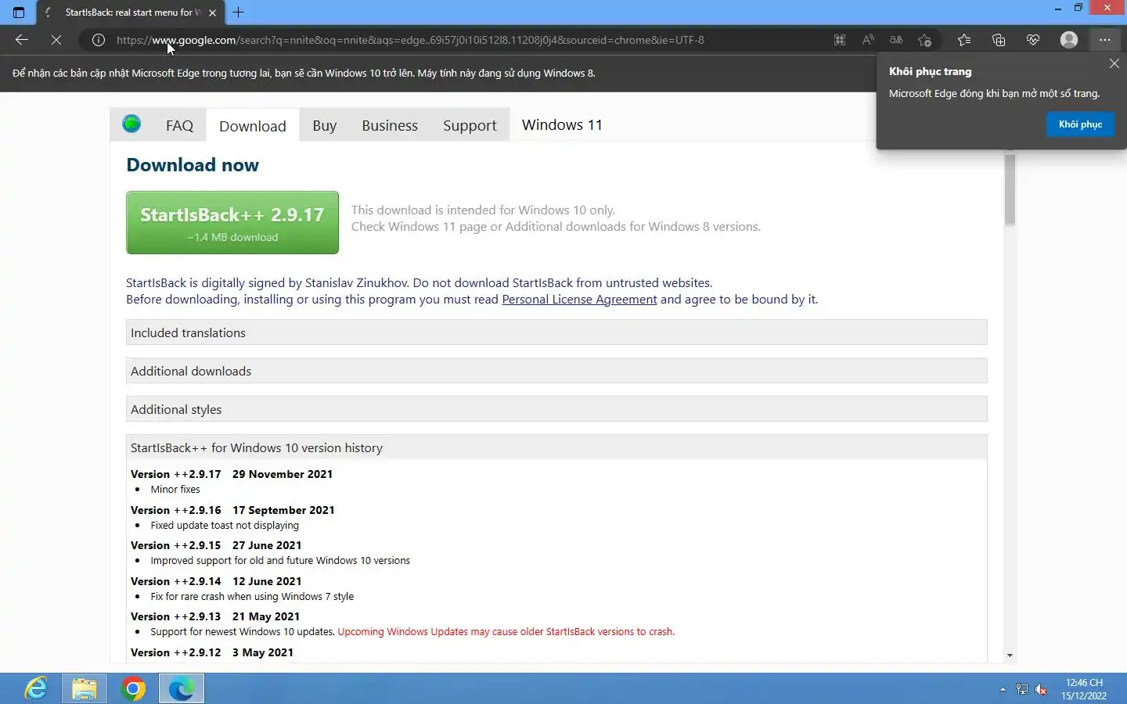Select the "Version ++2.9.14" entry heading
The width and height of the screenshot is (1127, 704).
176,581
